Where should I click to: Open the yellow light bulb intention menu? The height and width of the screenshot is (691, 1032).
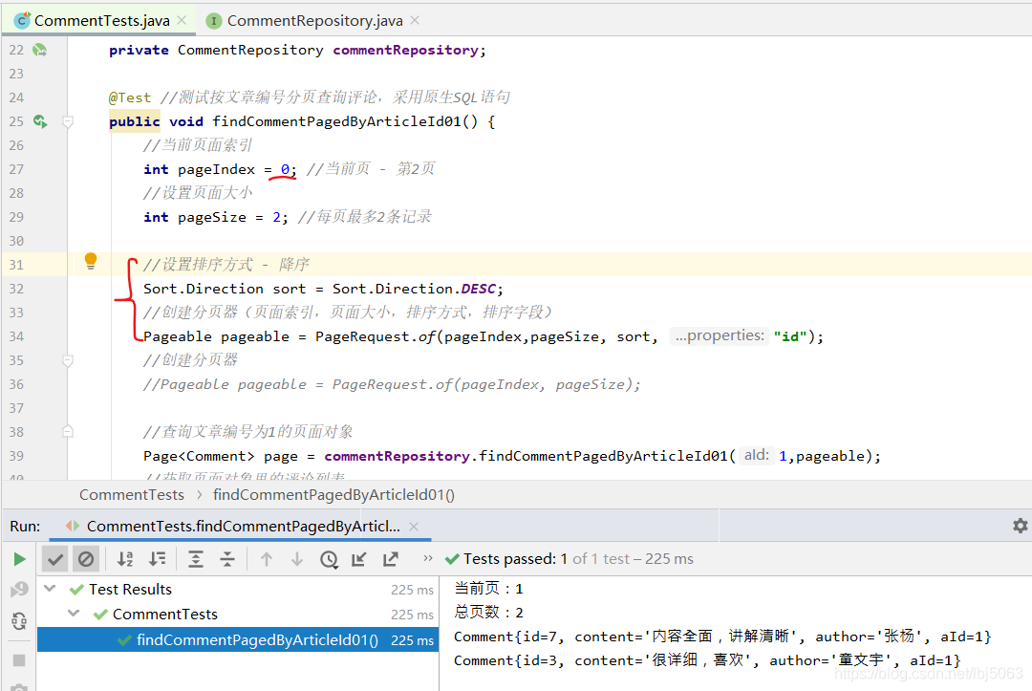(x=91, y=261)
